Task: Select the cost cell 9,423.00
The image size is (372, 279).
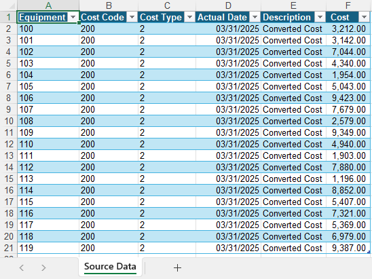Action: 348,98
